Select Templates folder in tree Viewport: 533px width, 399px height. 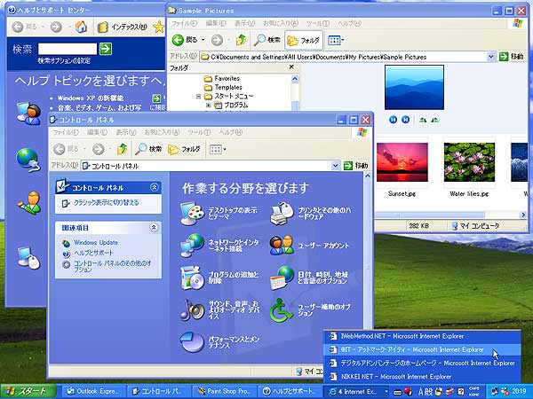(223, 87)
